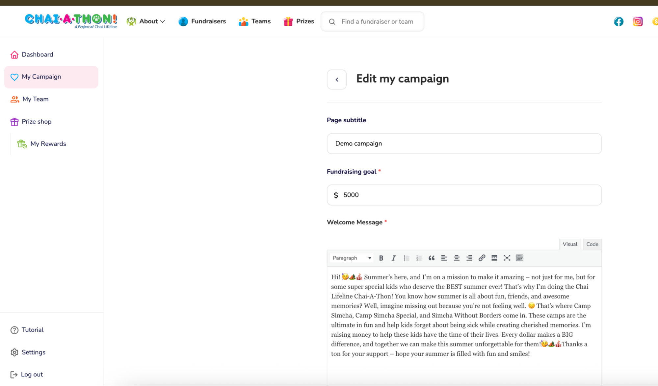Align text to the right

point(469,258)
